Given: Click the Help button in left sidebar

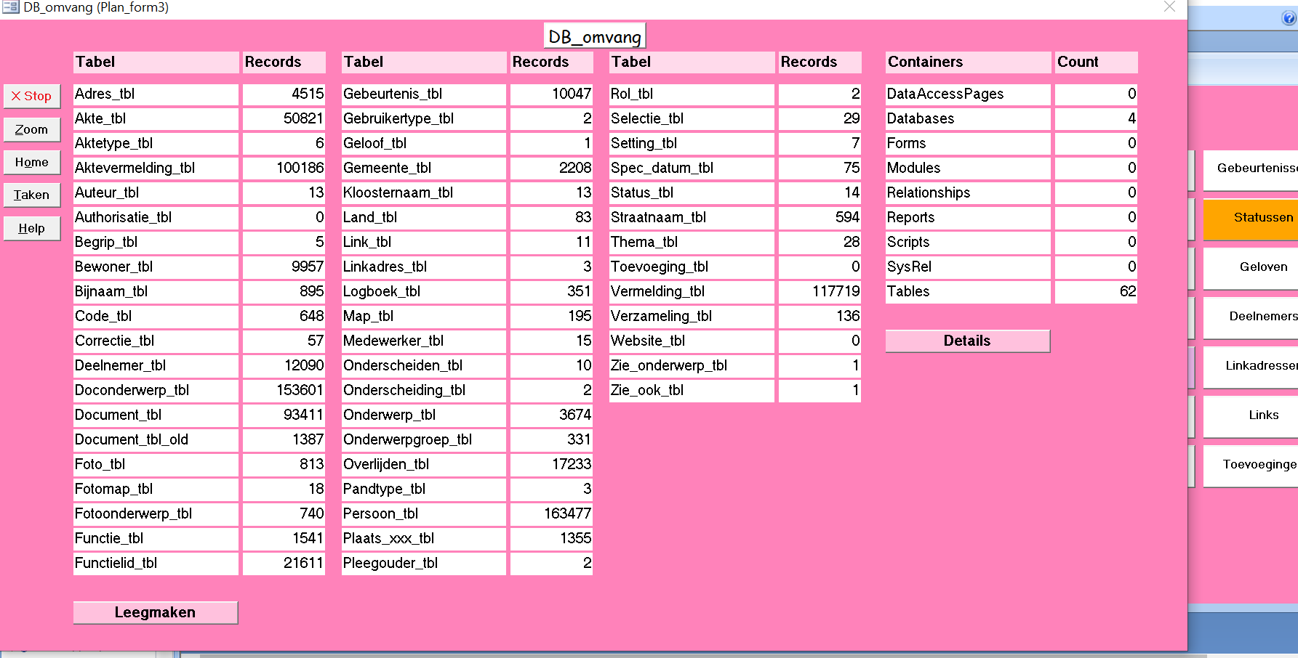Looking at the screenshot, I should [32, 228].
